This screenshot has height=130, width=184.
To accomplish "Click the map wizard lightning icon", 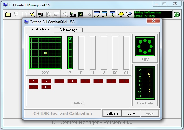I will pos(32,15).
